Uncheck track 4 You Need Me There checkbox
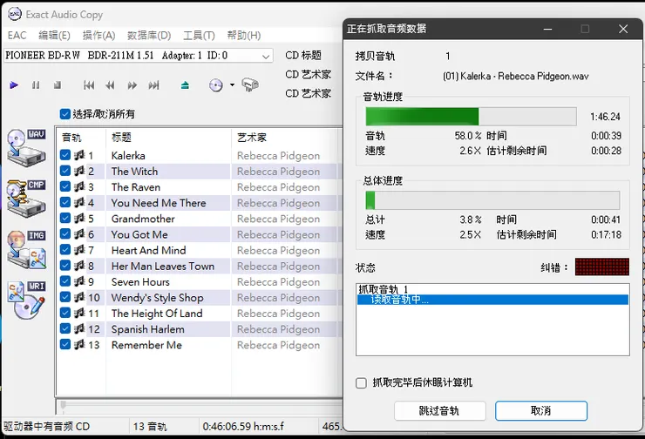Image resolution: width=645 pixels, height=439 pixels. (65, 202)
